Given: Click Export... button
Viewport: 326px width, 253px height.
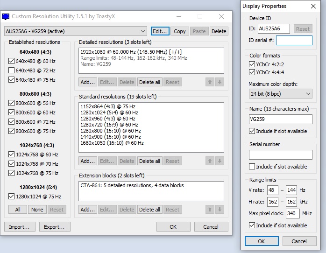Looking at the screenshot, I should (55, 227).
